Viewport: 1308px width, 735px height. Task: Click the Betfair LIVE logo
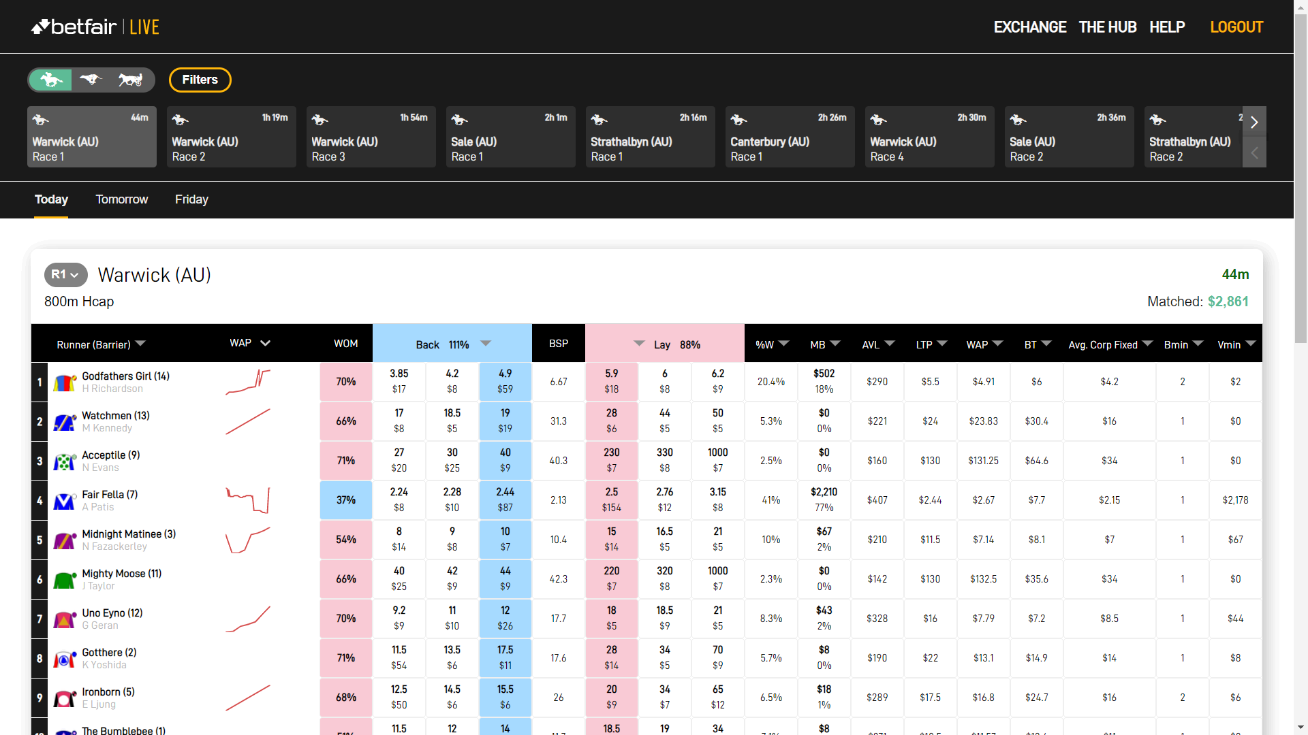[95, 27]
